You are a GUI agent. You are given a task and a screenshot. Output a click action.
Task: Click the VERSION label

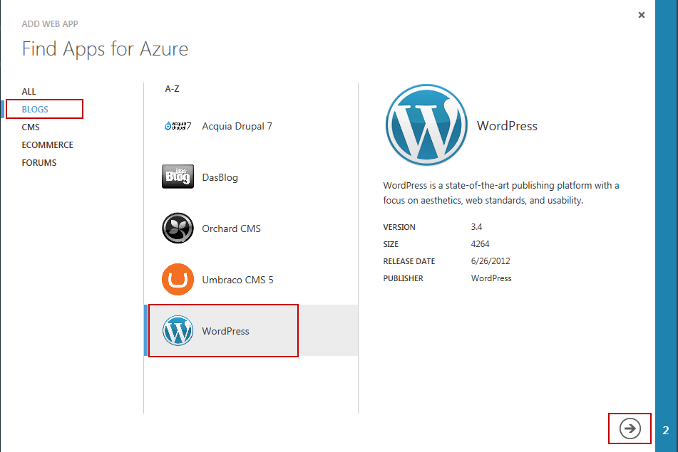[399, 227]
